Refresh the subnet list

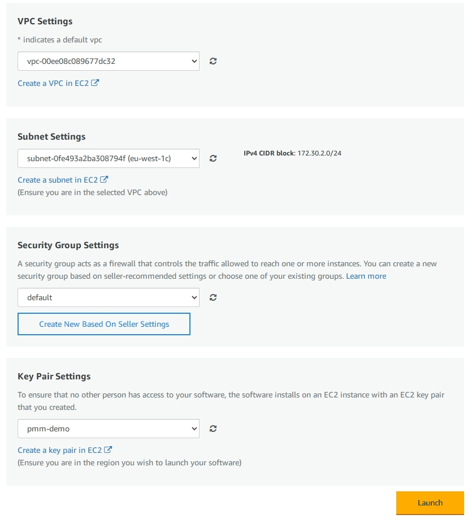tap(213, 158)
